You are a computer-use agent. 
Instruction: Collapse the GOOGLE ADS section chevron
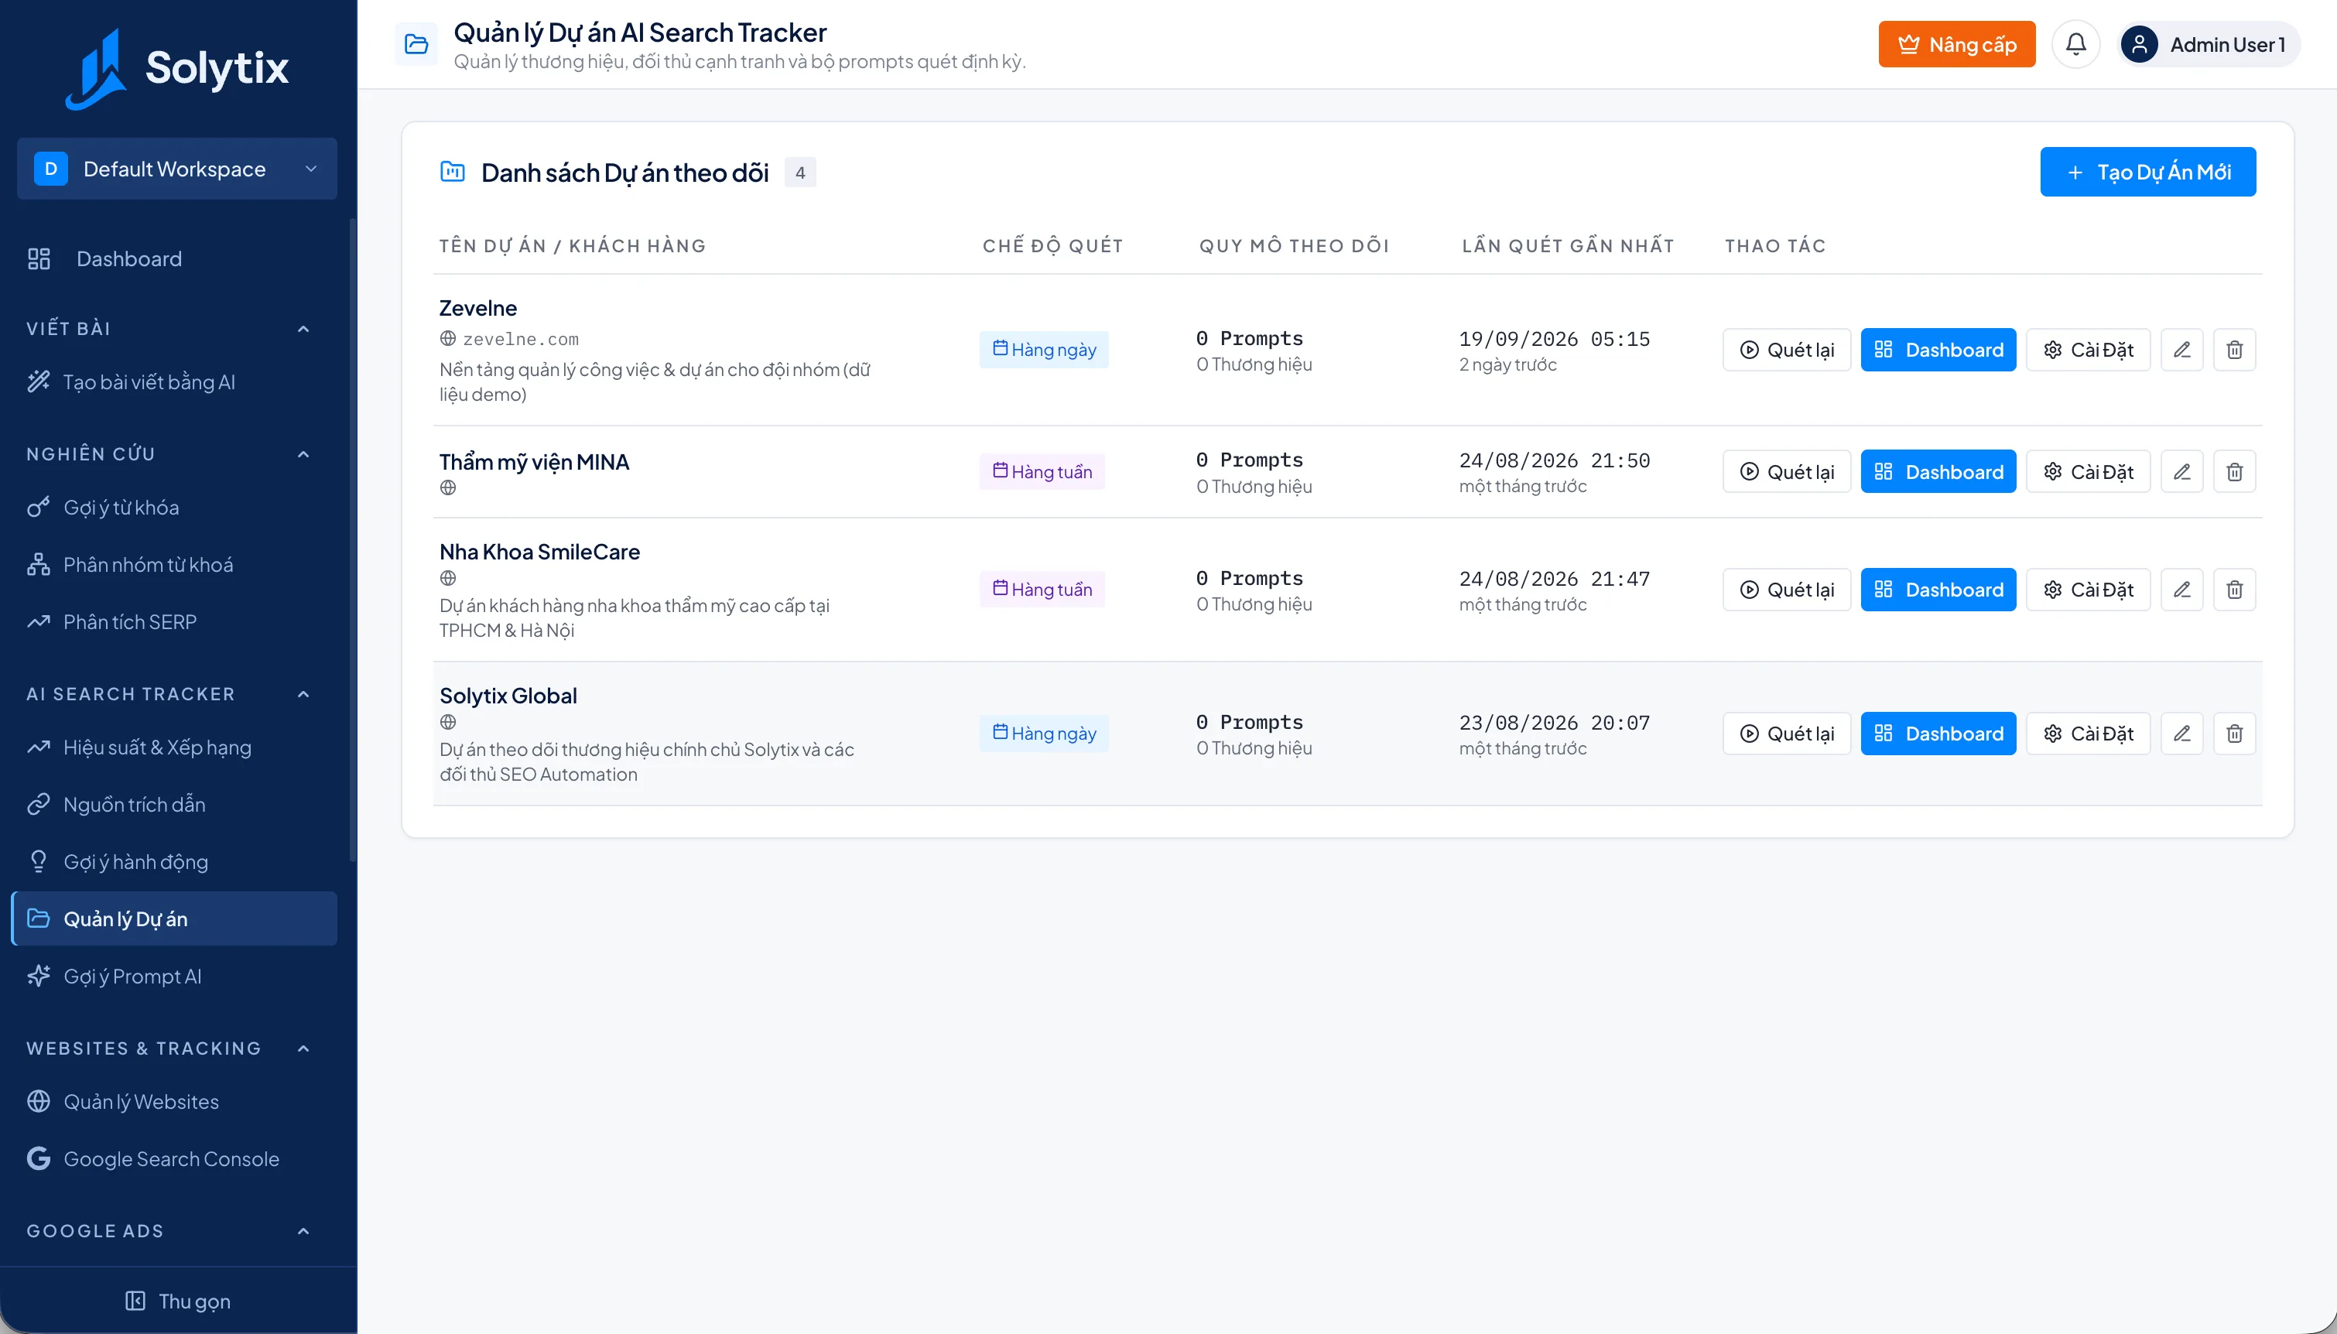(x=303, y=1231)
